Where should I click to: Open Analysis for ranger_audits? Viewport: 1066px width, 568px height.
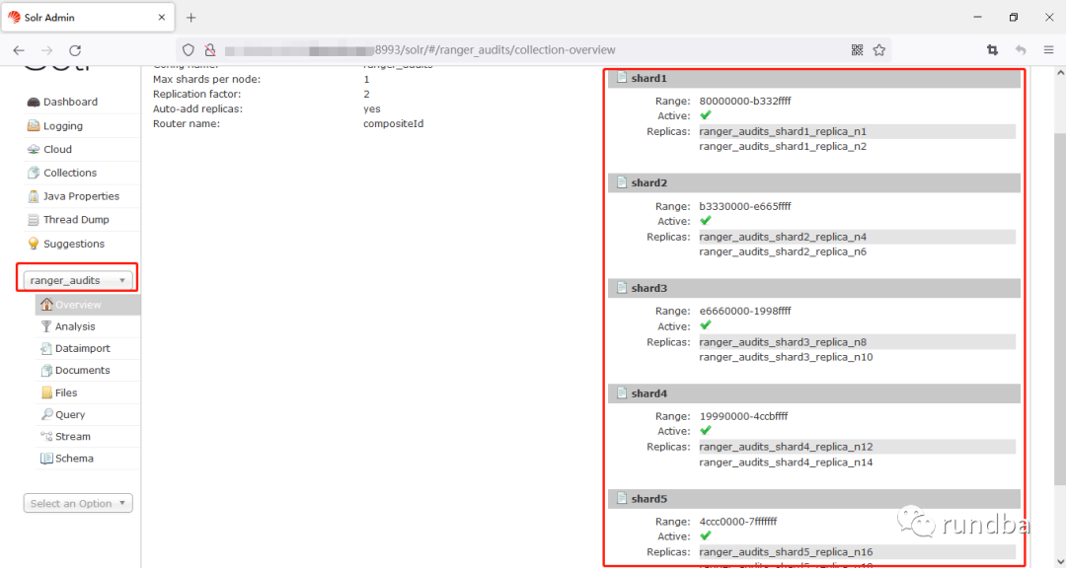pos(75,326)
